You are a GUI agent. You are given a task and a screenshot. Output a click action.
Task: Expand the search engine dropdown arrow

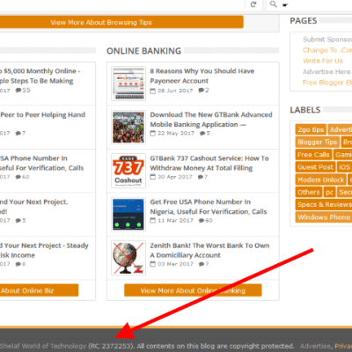coord(285,4)
